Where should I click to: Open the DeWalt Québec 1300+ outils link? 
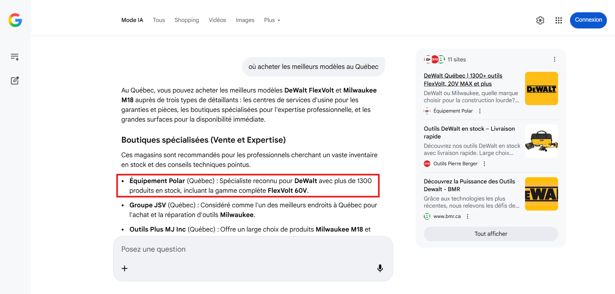tap(463, 80)
